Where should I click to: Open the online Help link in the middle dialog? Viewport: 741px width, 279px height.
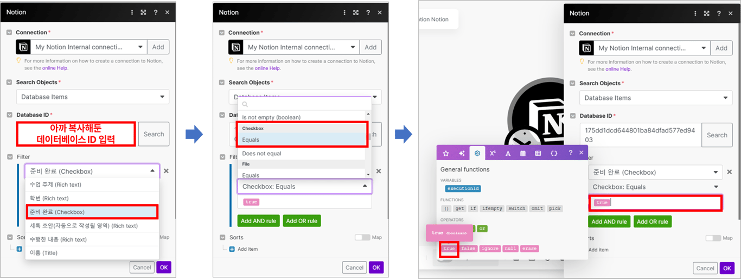pos(267,68)
